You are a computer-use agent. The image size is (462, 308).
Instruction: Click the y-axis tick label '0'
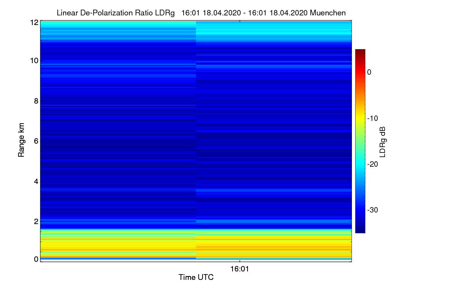pos(36,259)
